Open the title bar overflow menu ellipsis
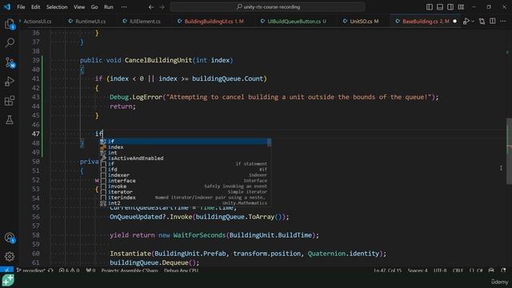Screen dimensions: 512x288 [x=124, y=7]
